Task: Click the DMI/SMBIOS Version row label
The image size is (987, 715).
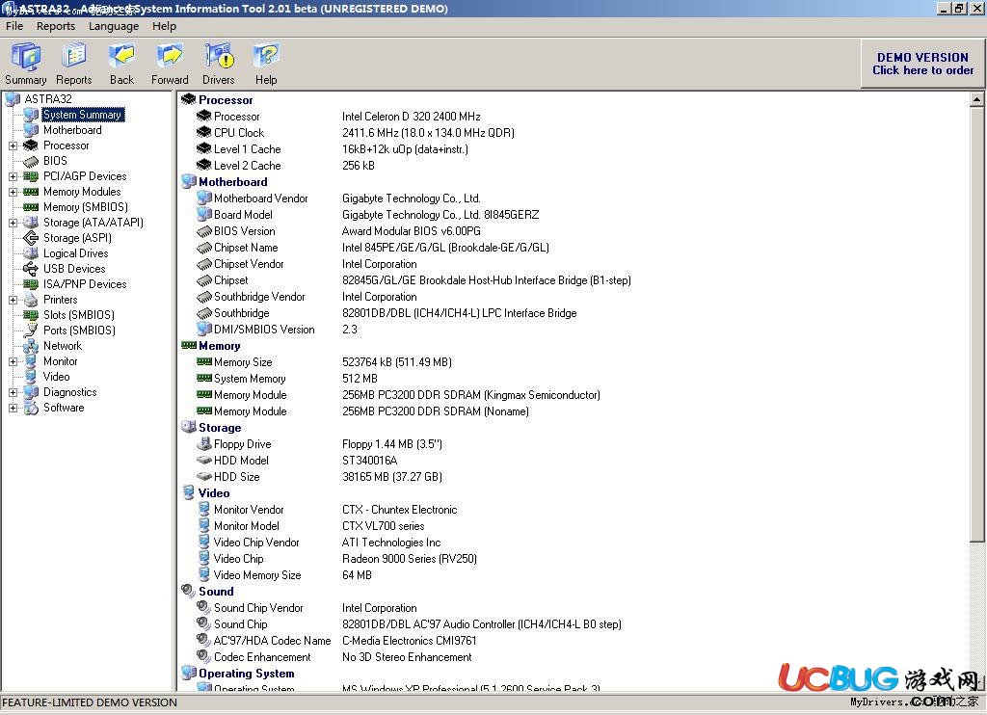Action: (x=264, y=330)
